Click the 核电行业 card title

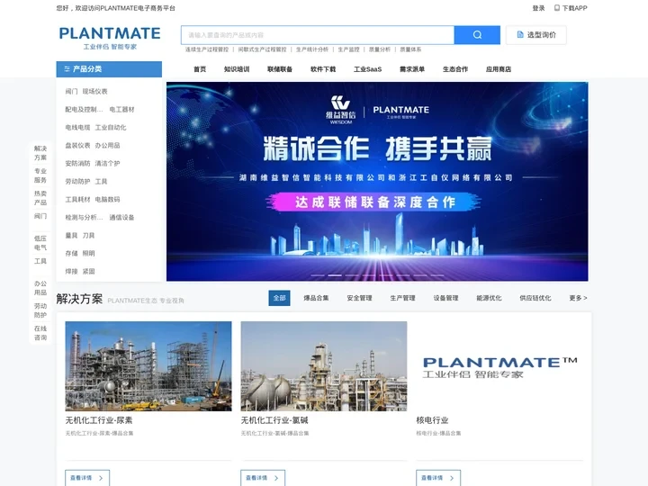pyautogui.click(x=432, y=420)
